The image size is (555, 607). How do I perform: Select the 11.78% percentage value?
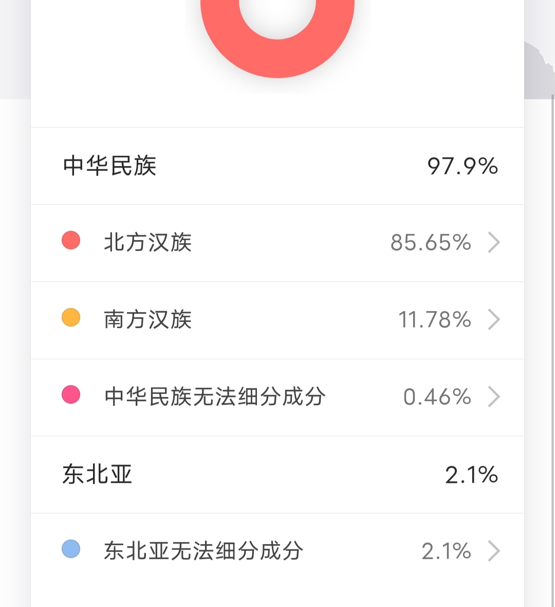(435, 319)
